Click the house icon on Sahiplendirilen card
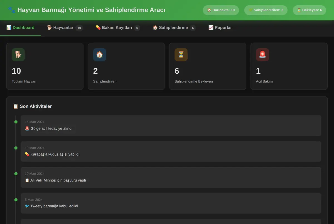This screenshot has height=224, width=334. tap(100, 55)
